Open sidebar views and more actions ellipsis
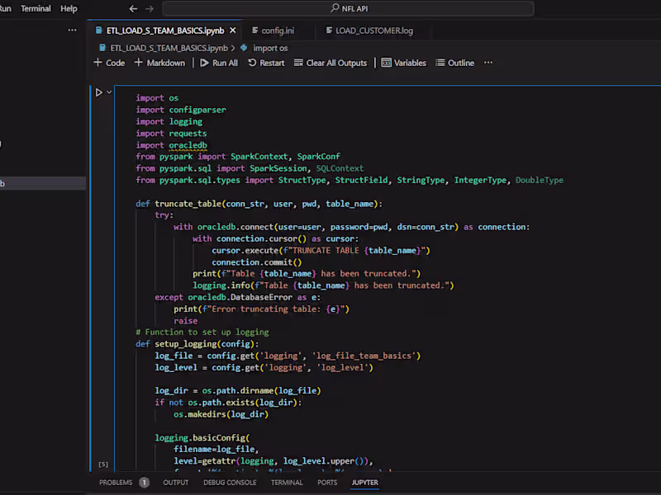This screenshot has width=661, height=495. pos(72,31)
